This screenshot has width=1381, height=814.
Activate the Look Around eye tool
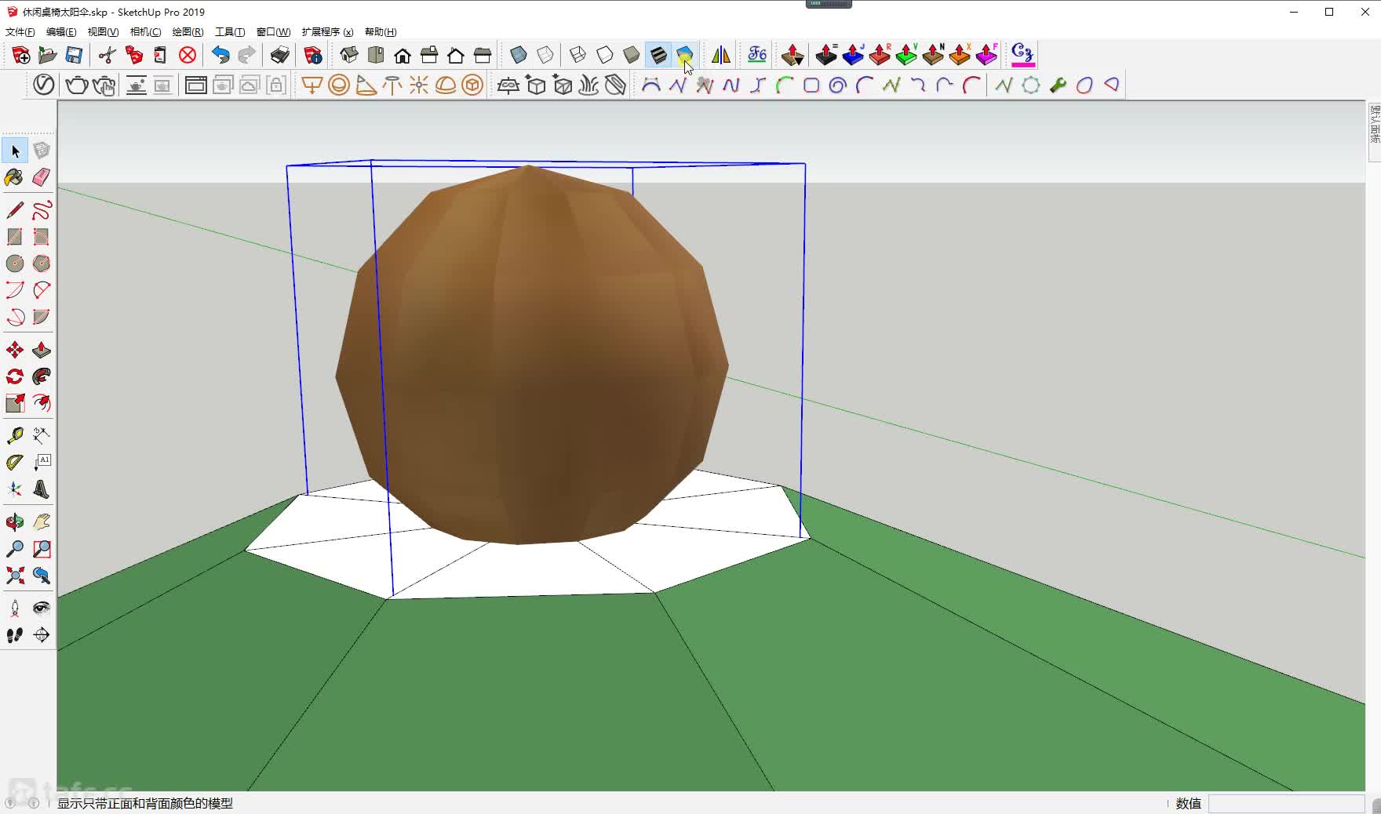pyautogui.click(x=42, y=609)
